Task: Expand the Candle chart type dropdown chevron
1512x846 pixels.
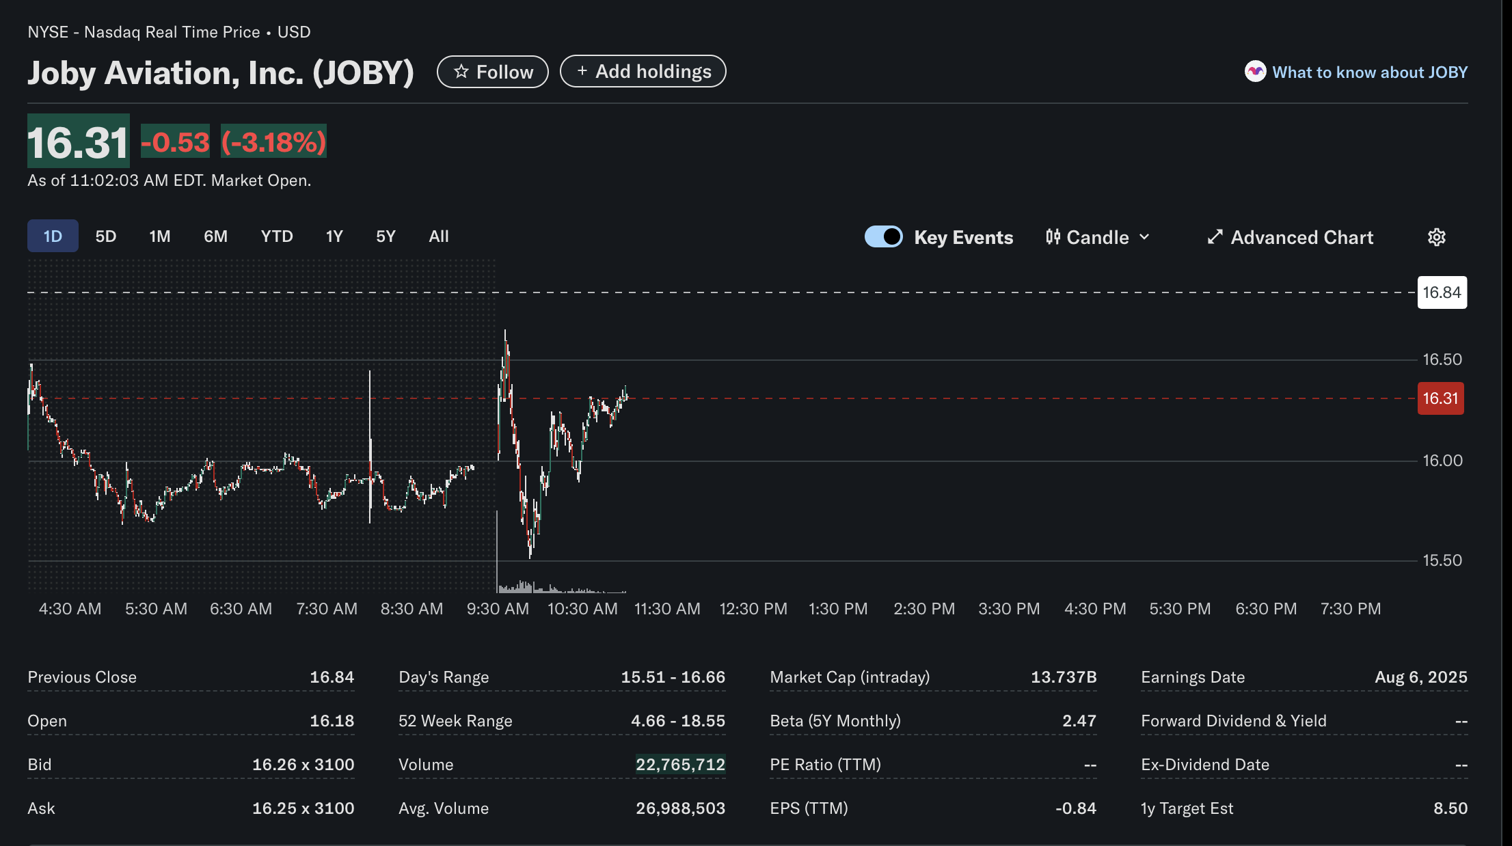Action: (1144, 237)
